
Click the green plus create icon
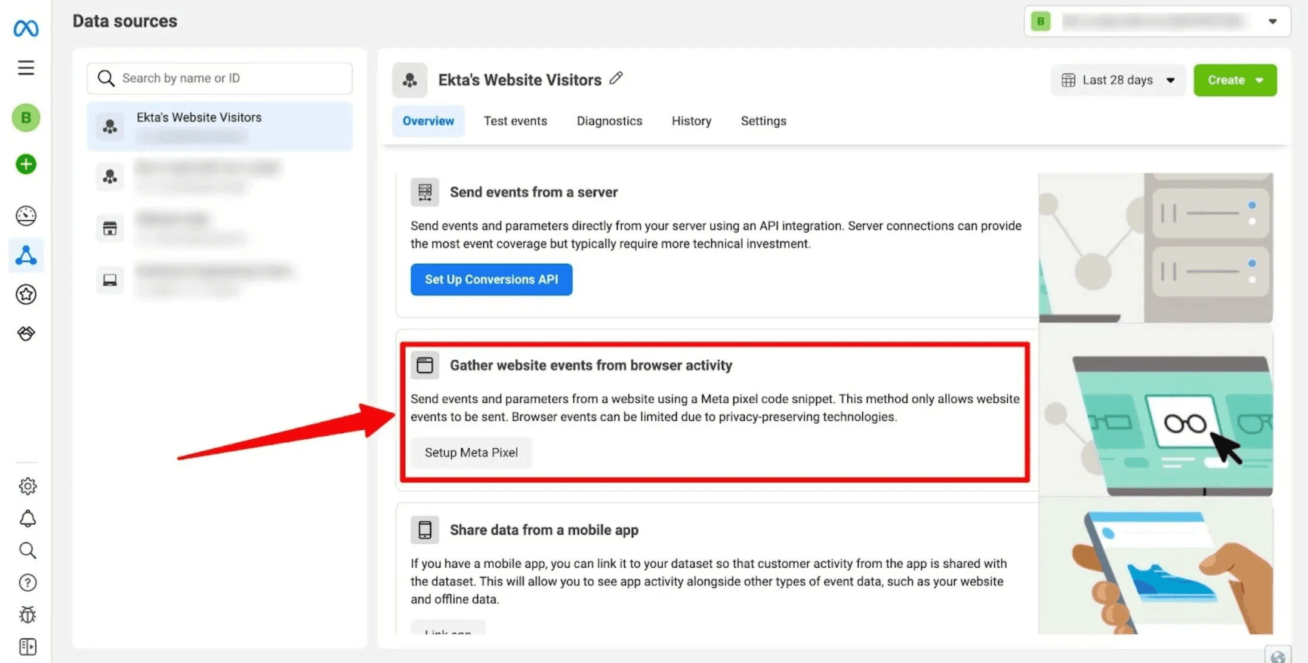click(x=26, y=164)
